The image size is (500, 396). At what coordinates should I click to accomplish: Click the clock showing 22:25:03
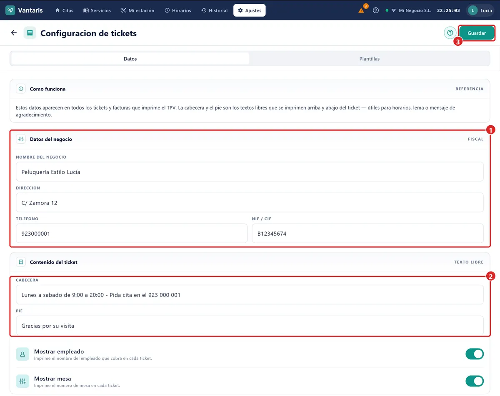448,10
